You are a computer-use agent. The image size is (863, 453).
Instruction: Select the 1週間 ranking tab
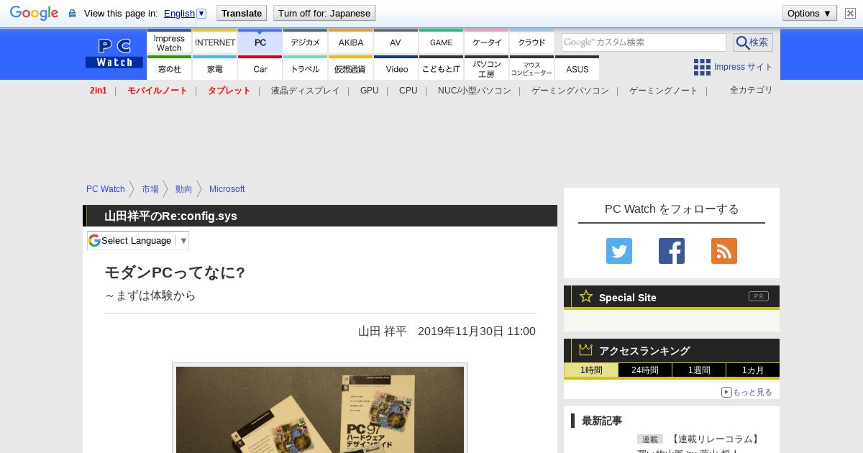pos(699,370)
